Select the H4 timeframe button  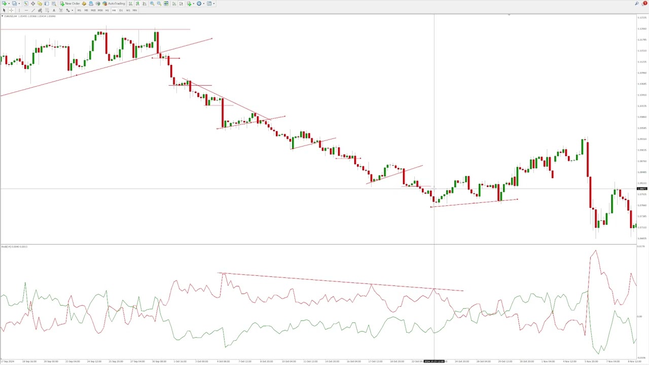(x=114, y=10)
